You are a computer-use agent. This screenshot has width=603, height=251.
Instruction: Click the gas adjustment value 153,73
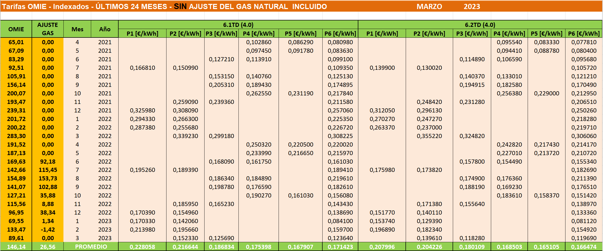point(48,178)
